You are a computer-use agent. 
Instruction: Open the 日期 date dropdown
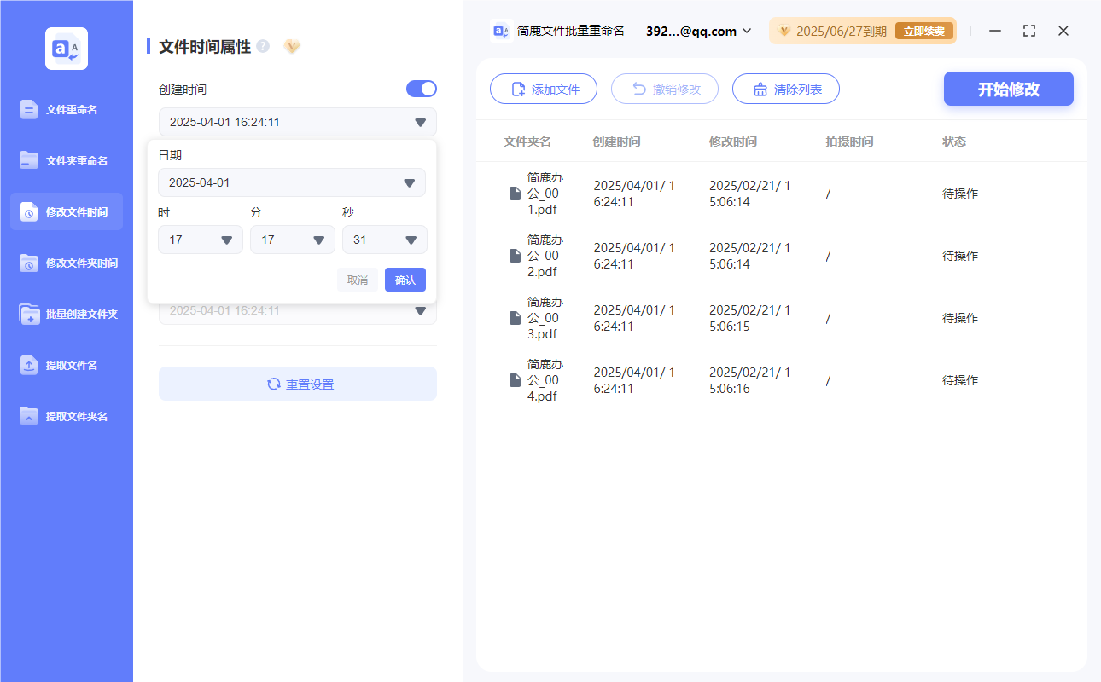point(292,182)
